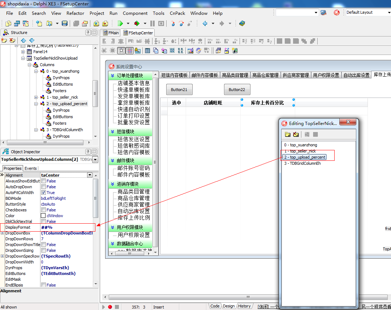Click Structure tree horizontal scrollbar
Screen dimensions: 391x310
click(45, 143)
